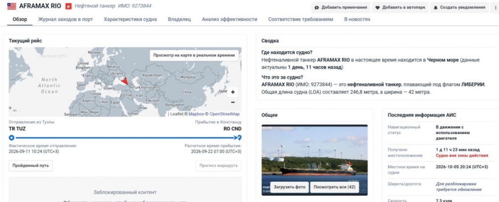Click Добавить примечания button
This screenshot has width=499, height=202.
pos(341,7)
